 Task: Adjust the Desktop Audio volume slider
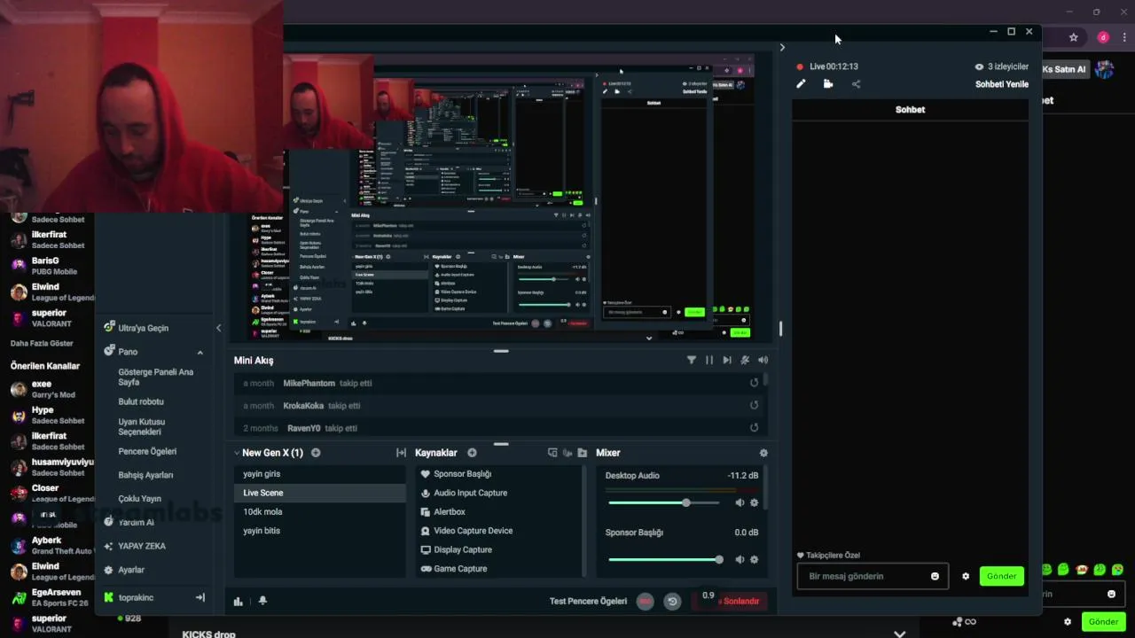[x=663, y=502]
